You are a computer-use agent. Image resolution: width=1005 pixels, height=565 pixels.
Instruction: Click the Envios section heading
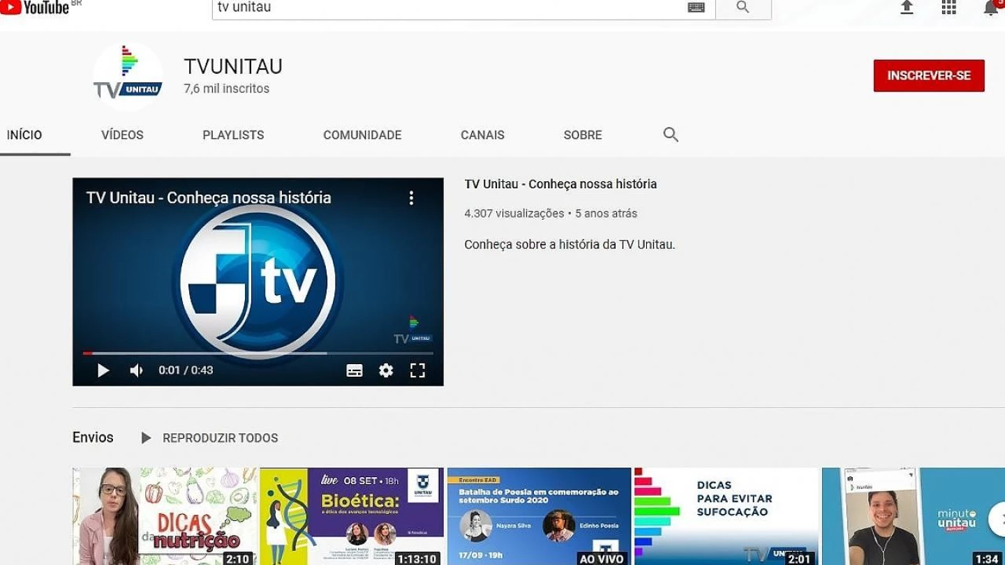(x=93, y=437)
